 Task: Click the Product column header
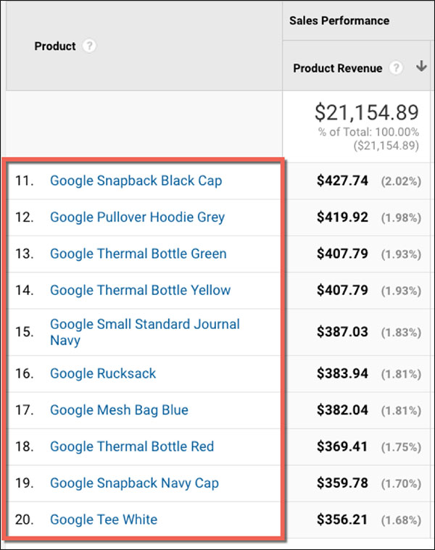tap(55, 46)
